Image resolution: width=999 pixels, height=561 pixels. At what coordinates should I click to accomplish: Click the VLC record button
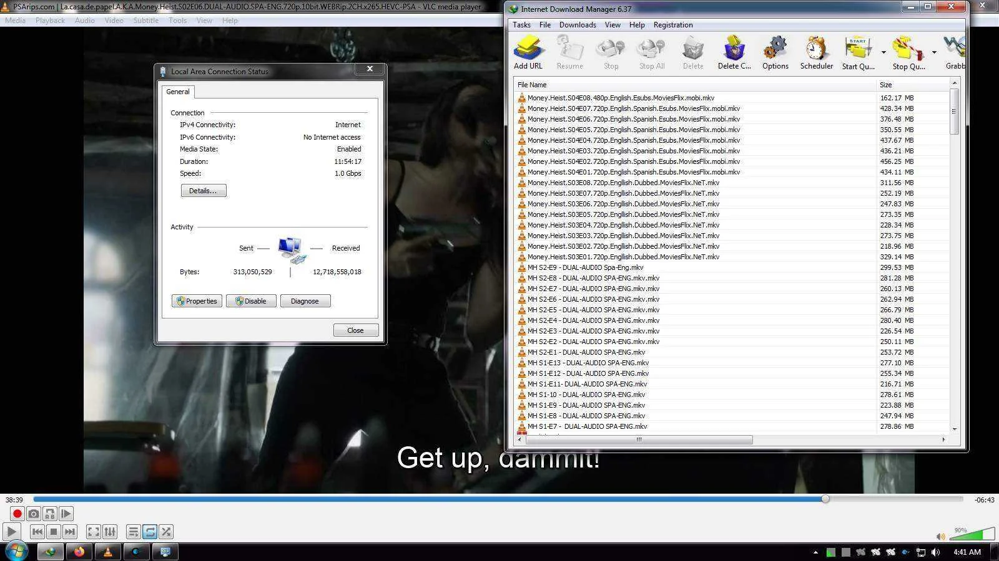click(17, 514)
